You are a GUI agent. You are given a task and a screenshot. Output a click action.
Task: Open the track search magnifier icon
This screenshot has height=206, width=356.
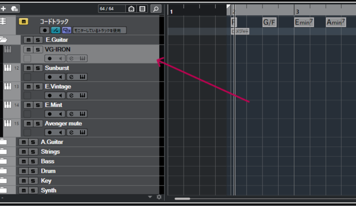coord(156,9)
